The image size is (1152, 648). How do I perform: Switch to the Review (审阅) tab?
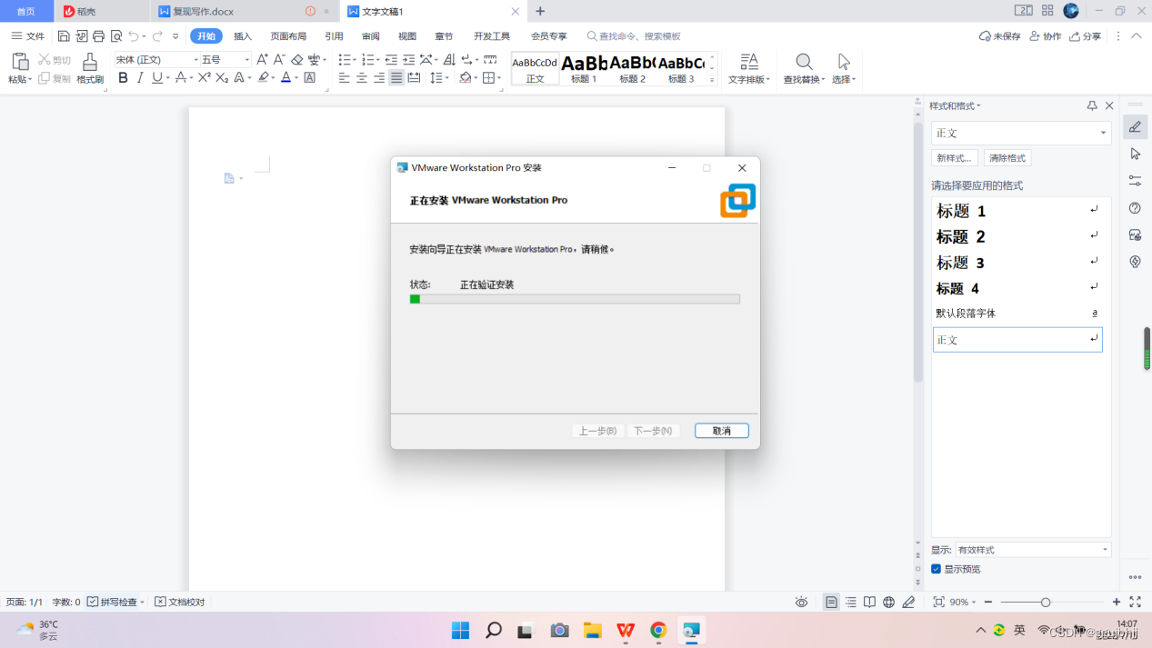tap(370, 36)
